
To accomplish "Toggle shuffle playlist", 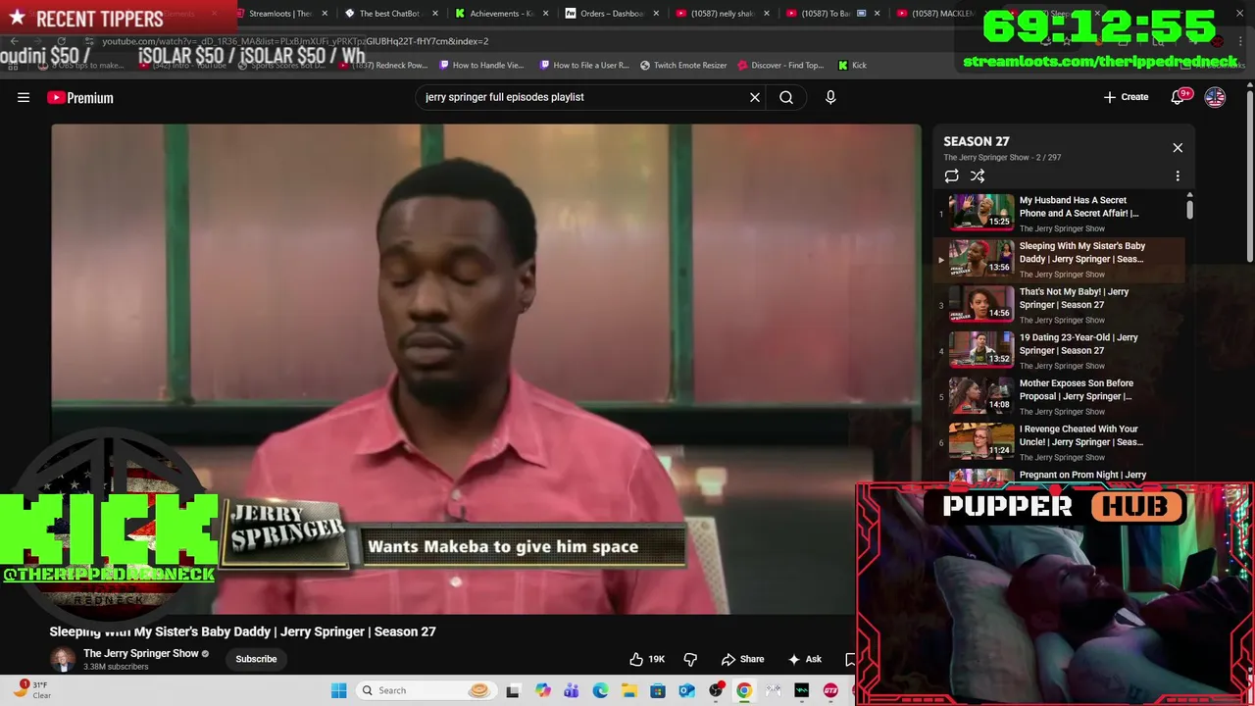I will click(978, 176).
